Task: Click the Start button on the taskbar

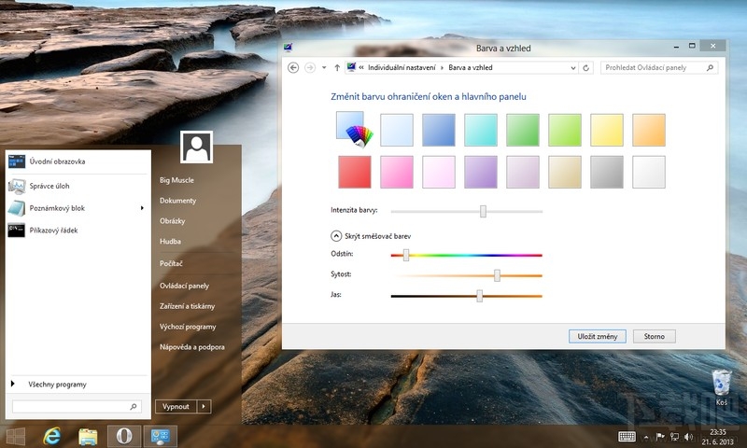Action: (16, 436)
